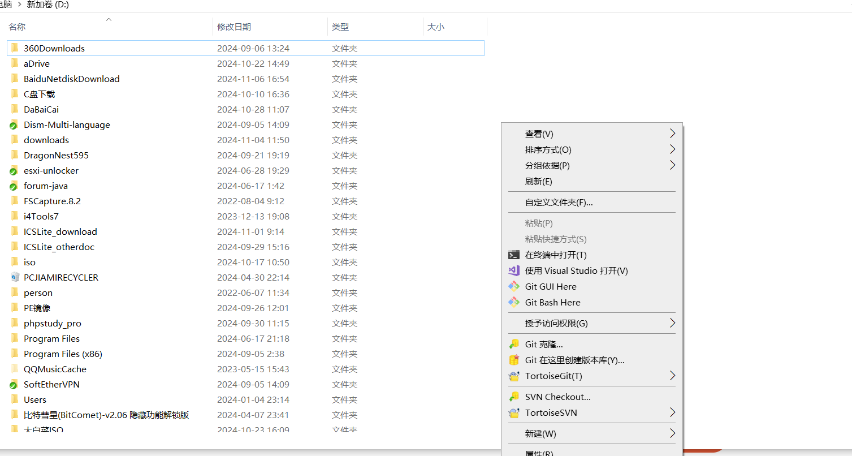Click the FSCapture.8.2 folder icon
The width and height of the screenshot is (852, 456).
15,201
